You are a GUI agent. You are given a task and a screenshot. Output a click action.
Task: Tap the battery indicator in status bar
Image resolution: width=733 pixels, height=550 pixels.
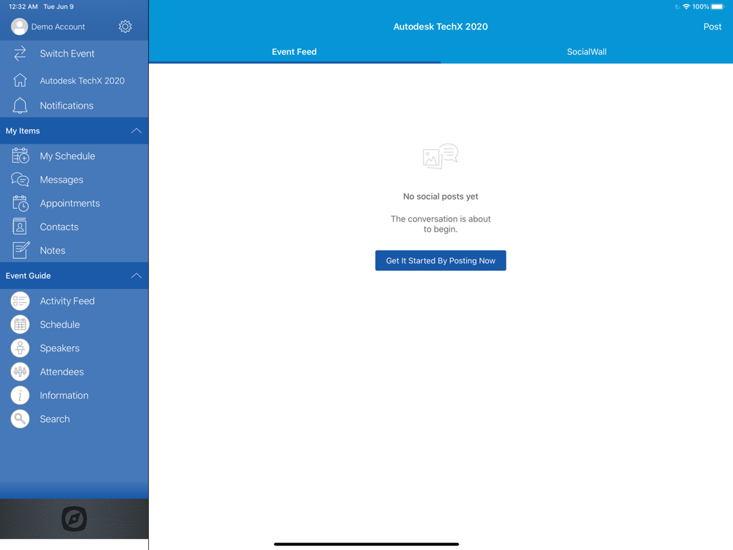(x=718, y=7)
